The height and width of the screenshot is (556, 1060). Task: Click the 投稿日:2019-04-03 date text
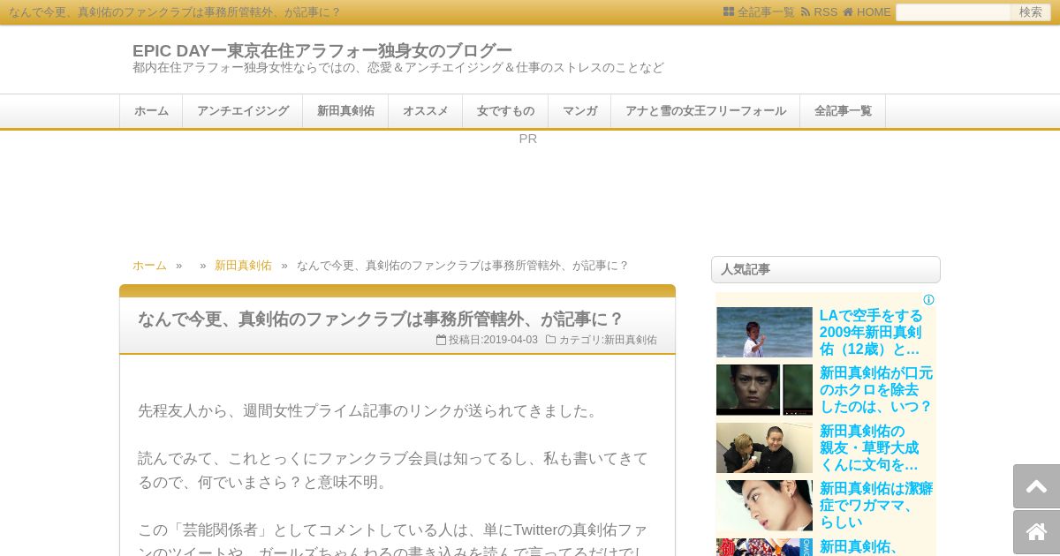pyautogui.click(x=493, y=340)
